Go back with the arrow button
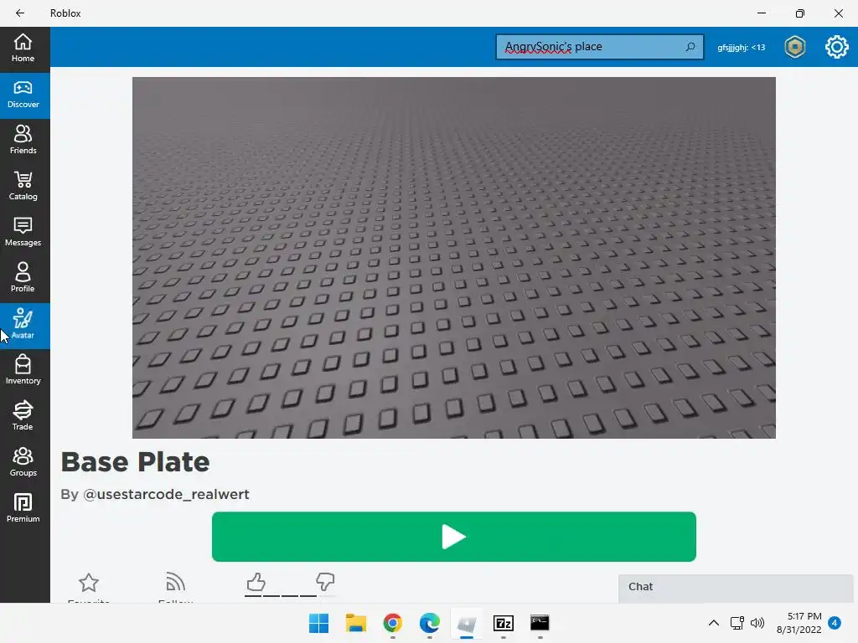 [20, 13]
